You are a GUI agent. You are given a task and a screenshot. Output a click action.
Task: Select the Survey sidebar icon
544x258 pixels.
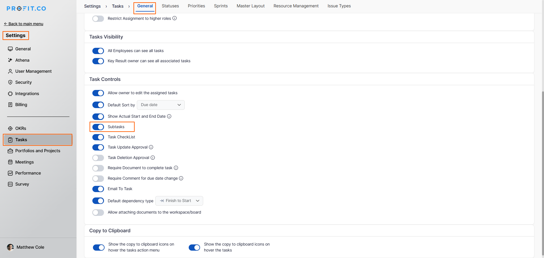coord(10,184)
